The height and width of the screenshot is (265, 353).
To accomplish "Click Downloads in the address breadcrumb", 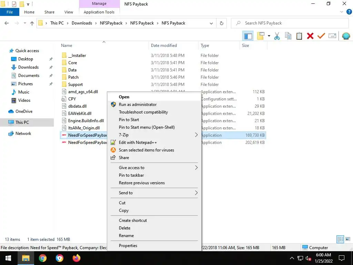I will pos(82,23).
